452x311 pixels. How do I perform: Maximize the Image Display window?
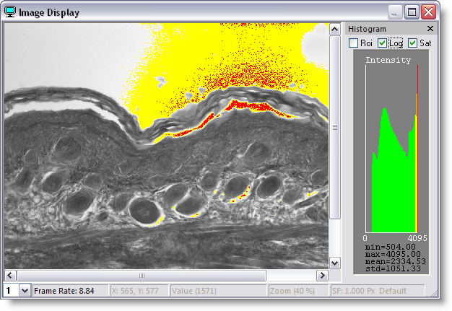(x=412, y=12)
